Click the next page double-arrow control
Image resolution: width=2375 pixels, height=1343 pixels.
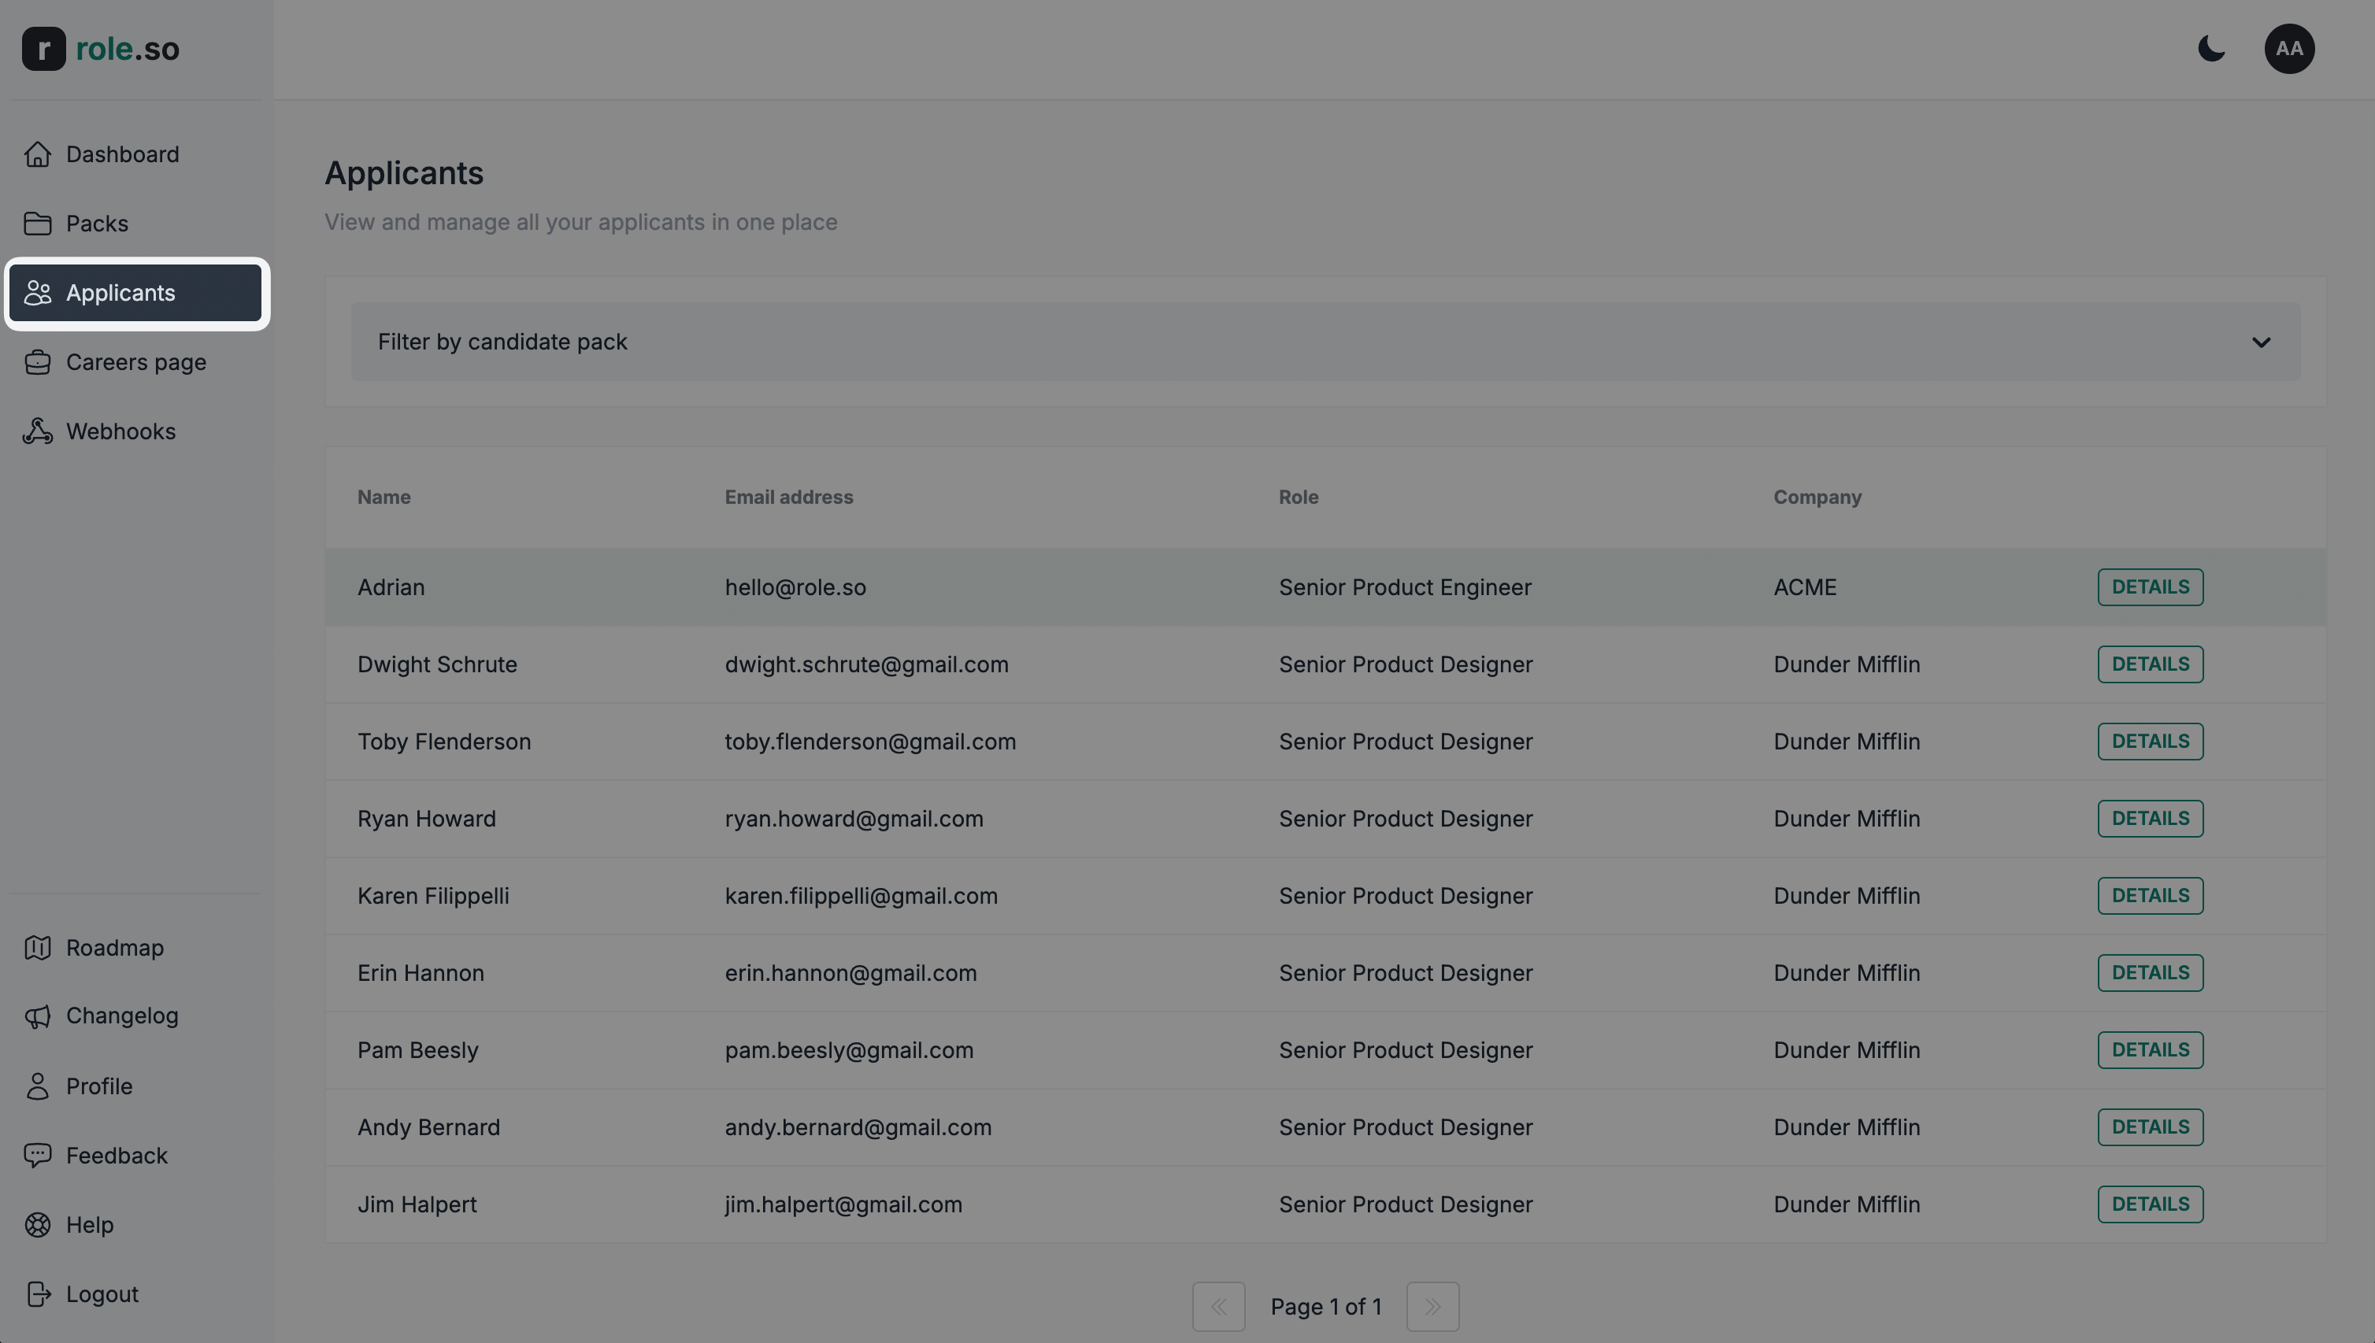coord(1432,1306)
